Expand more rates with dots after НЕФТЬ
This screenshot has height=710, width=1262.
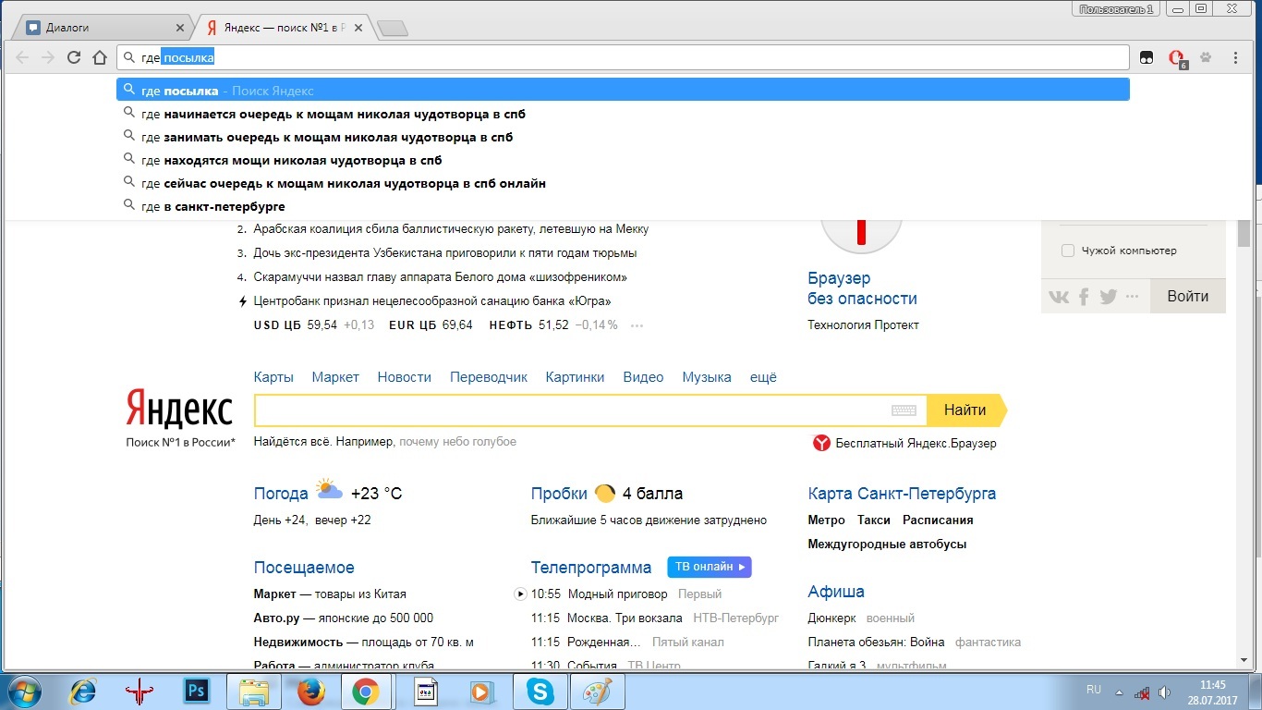637,325
